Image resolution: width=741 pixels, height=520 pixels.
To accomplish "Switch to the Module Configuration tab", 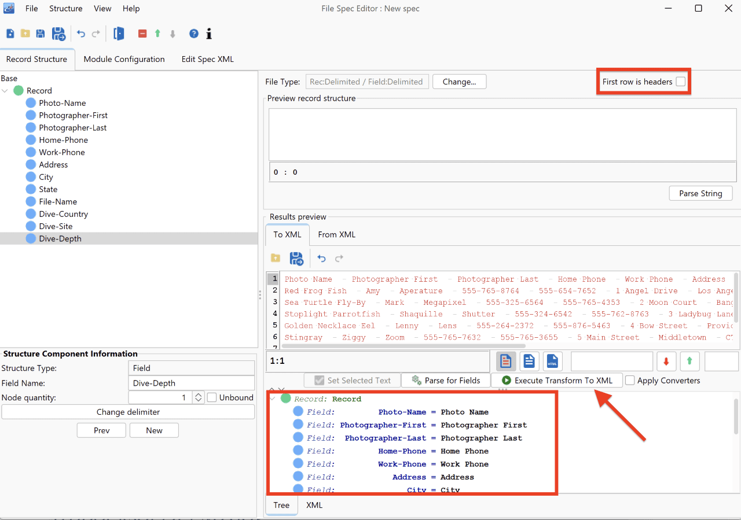I will 124,59.
